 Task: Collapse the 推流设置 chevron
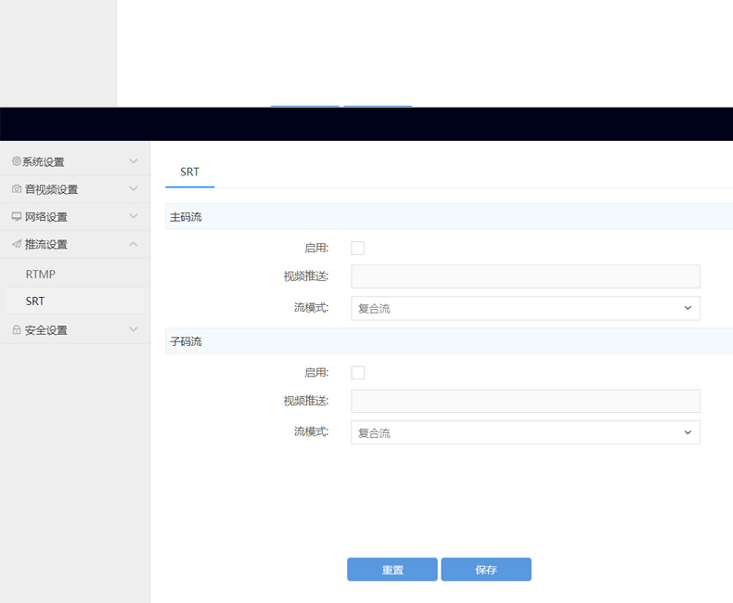[x=134, y=244]
